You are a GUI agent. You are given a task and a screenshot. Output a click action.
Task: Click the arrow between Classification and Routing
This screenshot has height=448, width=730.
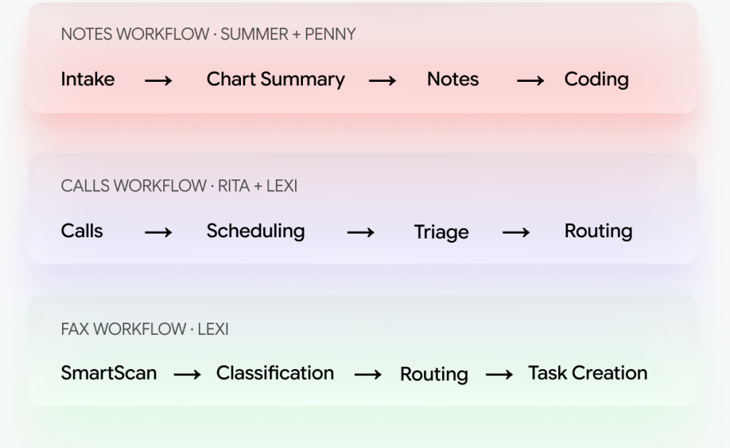click(368, 375)
